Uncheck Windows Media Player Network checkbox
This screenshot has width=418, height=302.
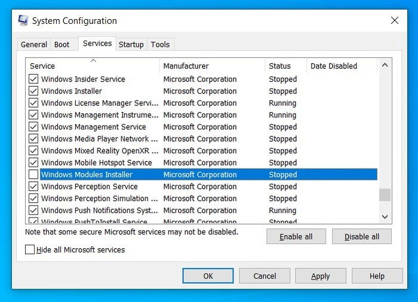[33, 139]
